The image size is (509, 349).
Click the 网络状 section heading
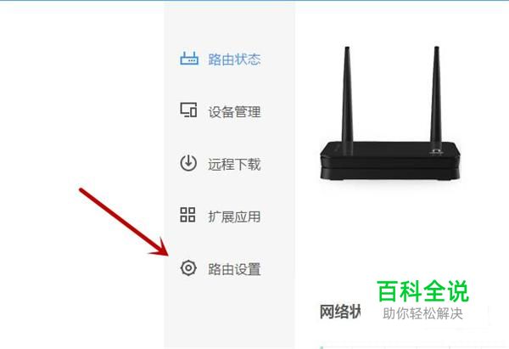point(340,312)
